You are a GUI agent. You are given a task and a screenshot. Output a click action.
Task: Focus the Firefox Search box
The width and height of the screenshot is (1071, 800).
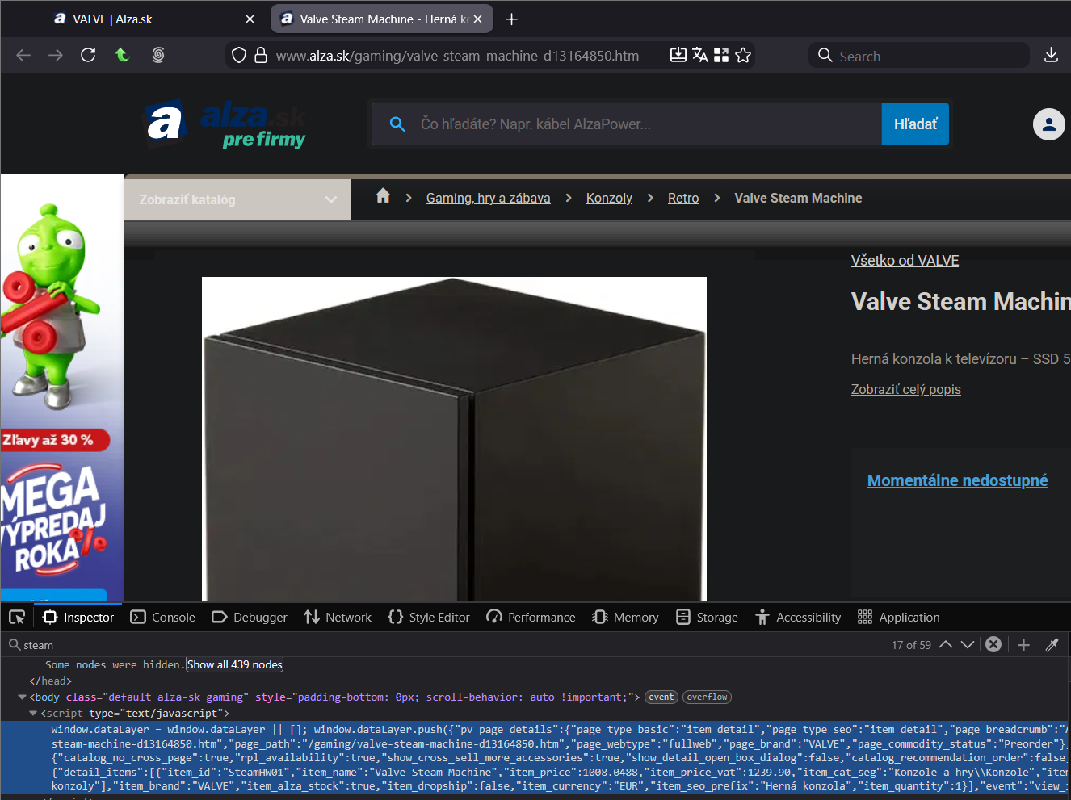click(919, 56)
